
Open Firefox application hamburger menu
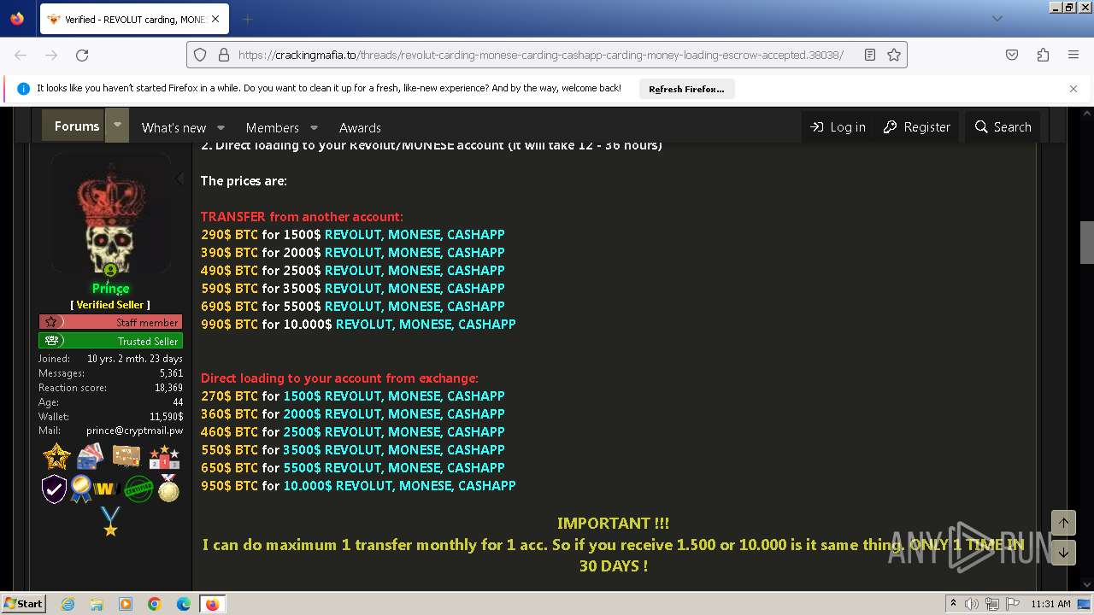tap(1073, 55)
